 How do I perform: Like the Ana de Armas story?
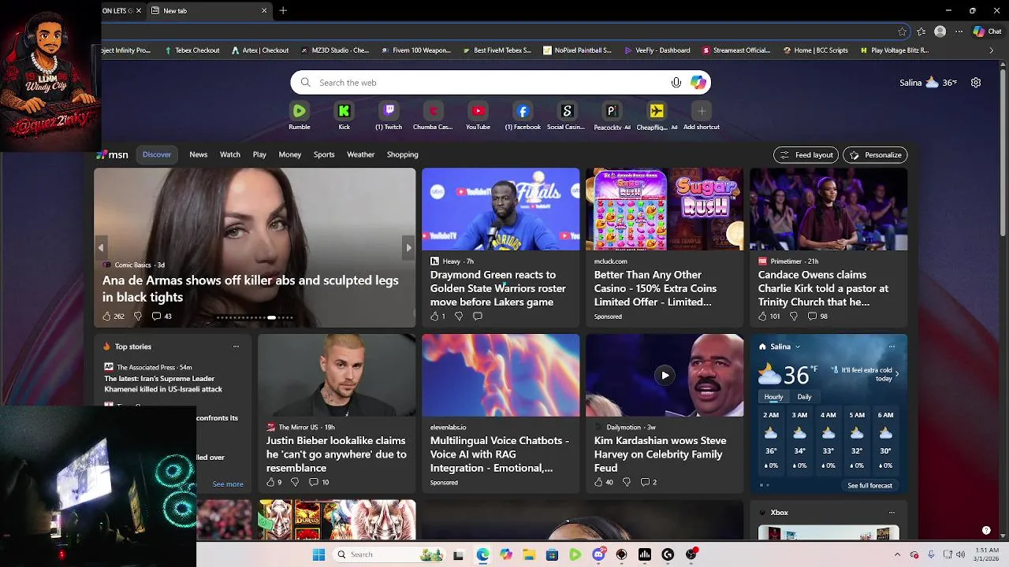pyautogui.click(x=107, y=316)
